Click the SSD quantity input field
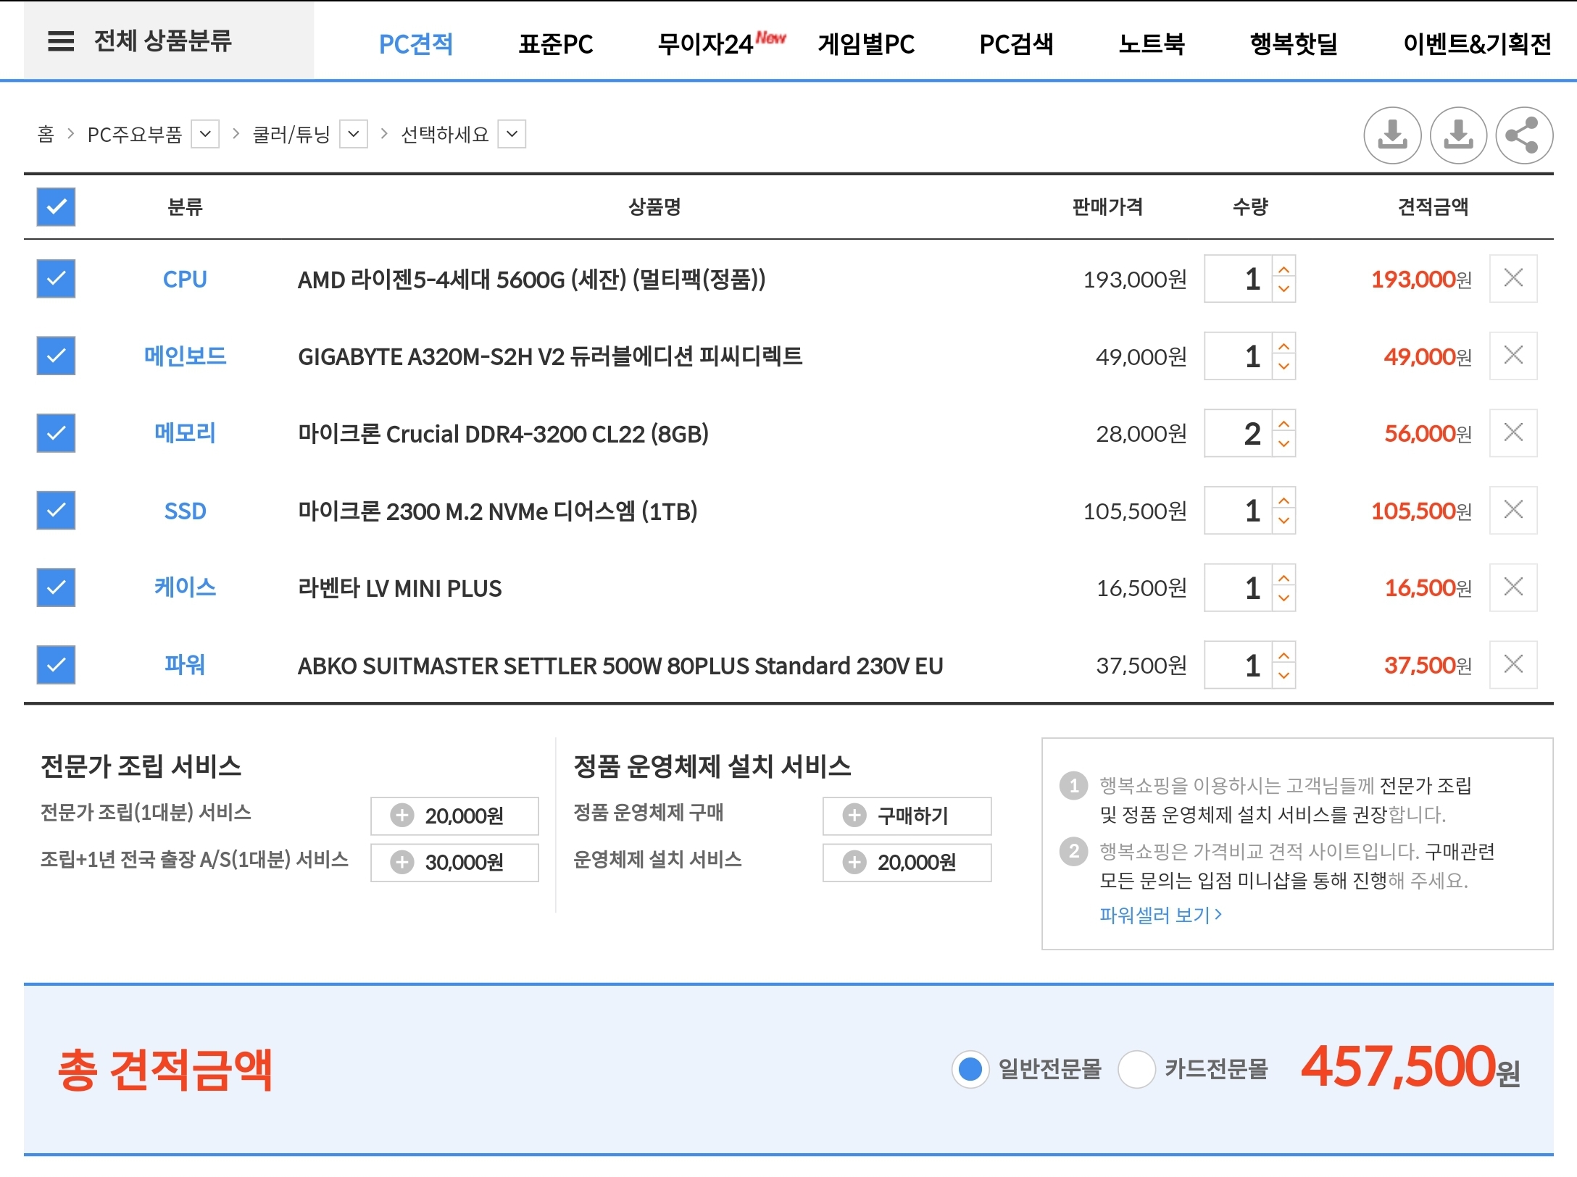1577x1177 pixels. 1239,511
